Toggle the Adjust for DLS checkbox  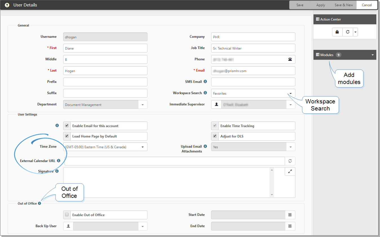coord(215,136)
